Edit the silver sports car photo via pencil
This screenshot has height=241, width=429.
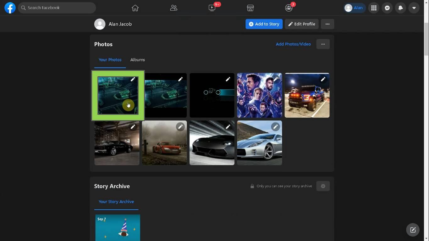[x=275, y=127]
